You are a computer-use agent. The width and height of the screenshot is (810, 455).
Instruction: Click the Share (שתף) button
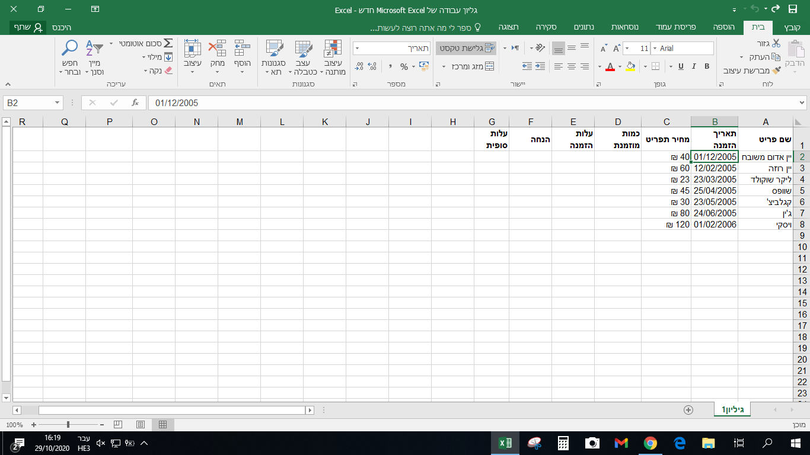[x=28, y=27]
